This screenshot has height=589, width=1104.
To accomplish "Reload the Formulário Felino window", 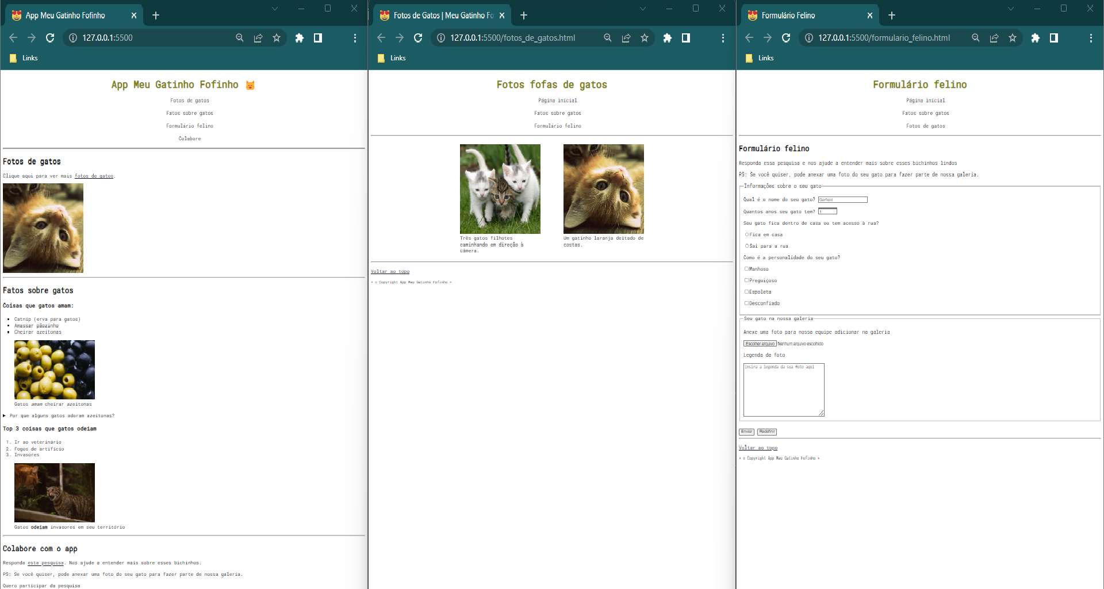I will pos(786,38).
